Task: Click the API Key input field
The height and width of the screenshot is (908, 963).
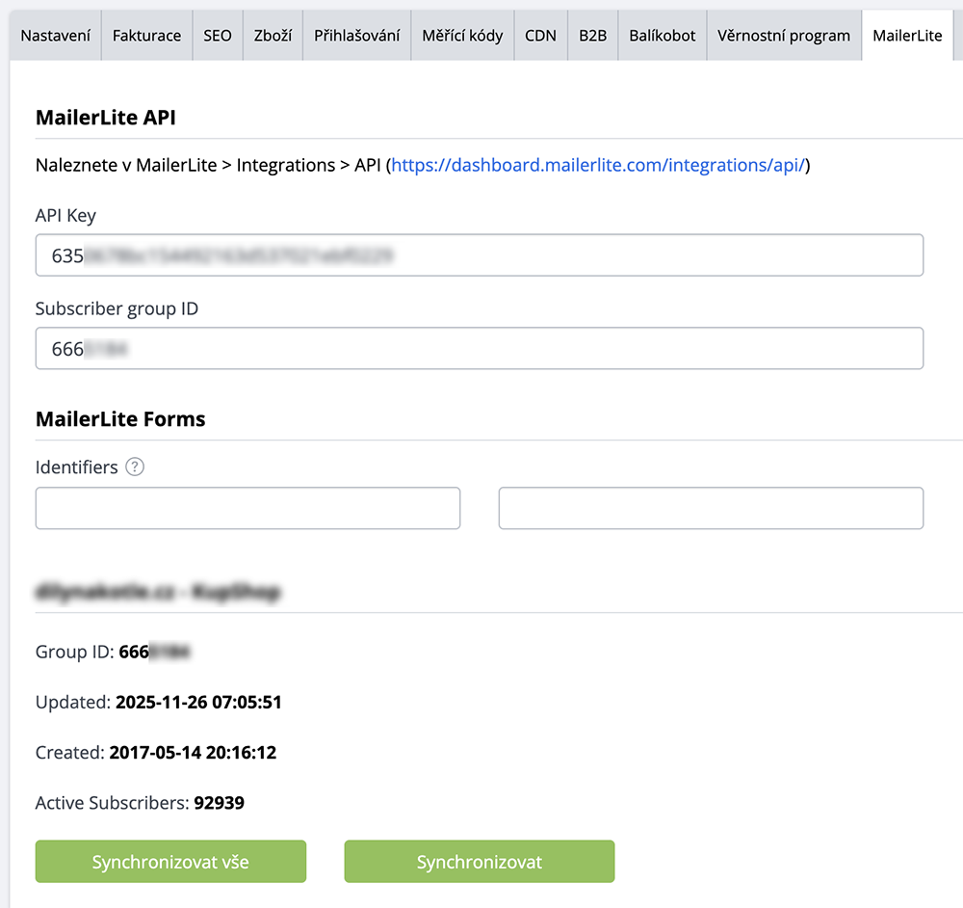Action: point(479,255)
